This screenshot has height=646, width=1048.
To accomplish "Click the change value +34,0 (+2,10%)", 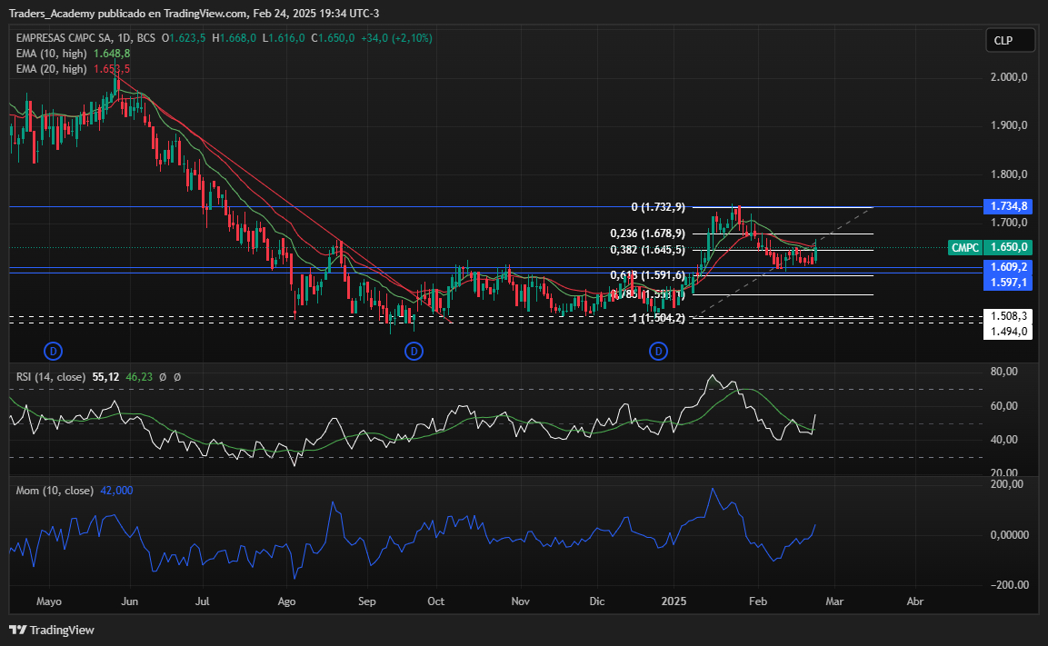I will point(396,38).
